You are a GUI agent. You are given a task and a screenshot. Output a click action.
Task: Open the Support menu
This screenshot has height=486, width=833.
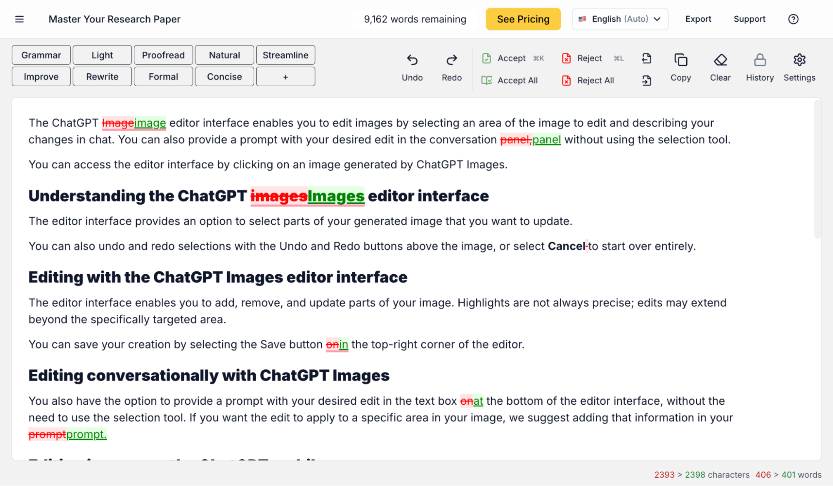coord(749,19)
